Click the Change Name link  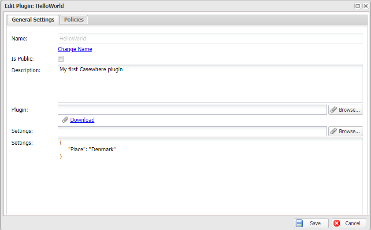pos(75,49)
